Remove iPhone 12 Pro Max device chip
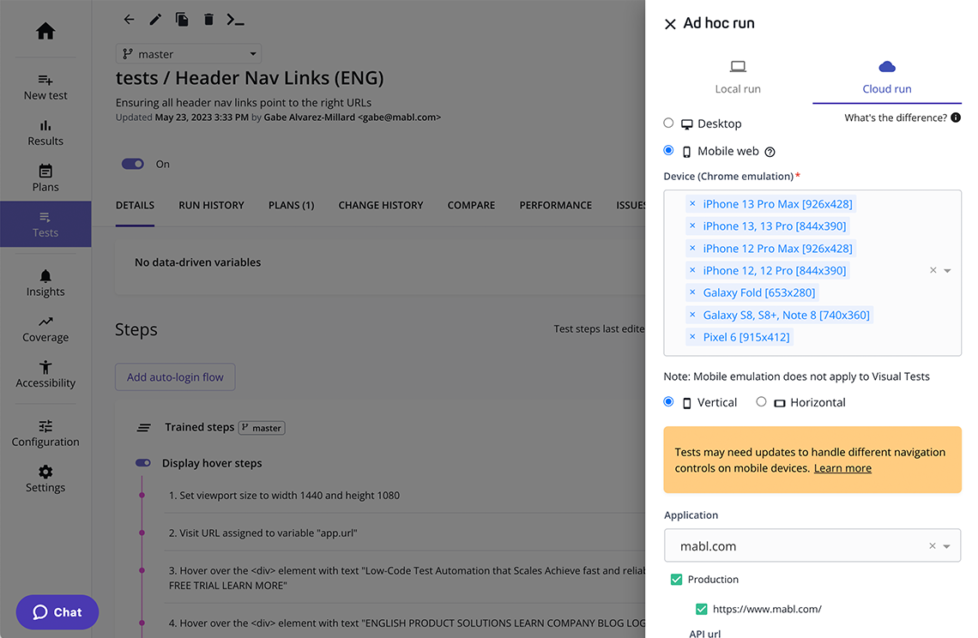The height and width of the screenshot is (638, 978). (x=692, y=248)
